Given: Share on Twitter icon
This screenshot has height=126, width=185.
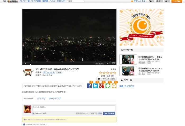Looking at the screenshot, I should 95,86.
